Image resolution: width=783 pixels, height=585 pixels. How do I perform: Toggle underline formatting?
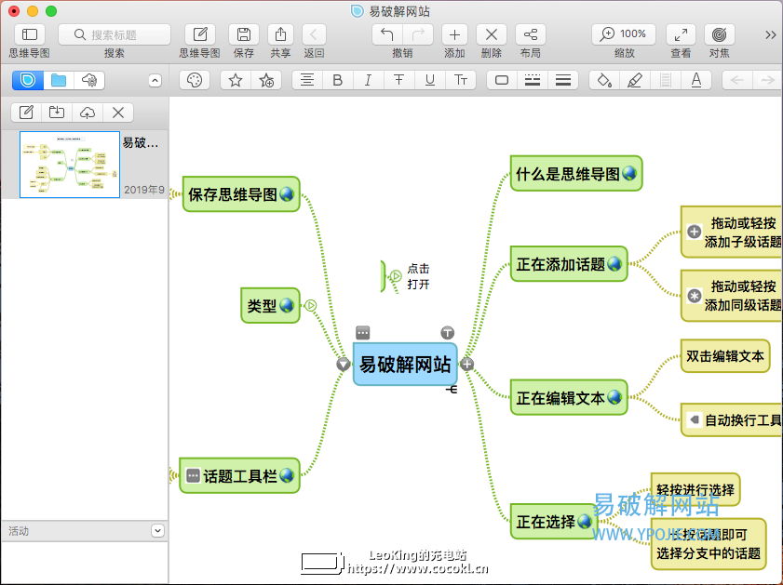tap(429, 80)
